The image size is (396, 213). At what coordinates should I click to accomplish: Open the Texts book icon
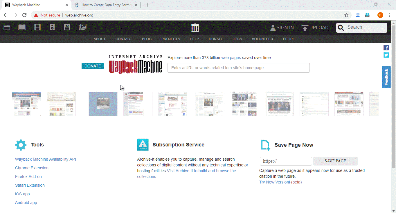tap(22, 27)
